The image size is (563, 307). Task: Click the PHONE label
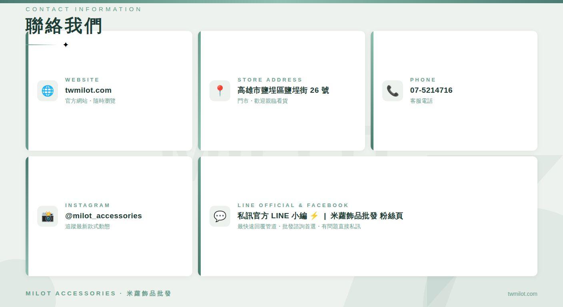tap(423, 80)
